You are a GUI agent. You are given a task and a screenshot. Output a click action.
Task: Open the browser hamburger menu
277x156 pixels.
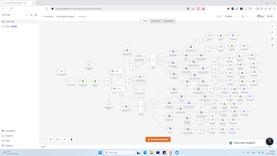(x=274, y=9)
